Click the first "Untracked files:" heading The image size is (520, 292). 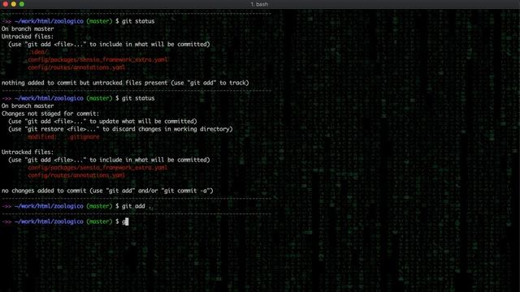[28, 36]
